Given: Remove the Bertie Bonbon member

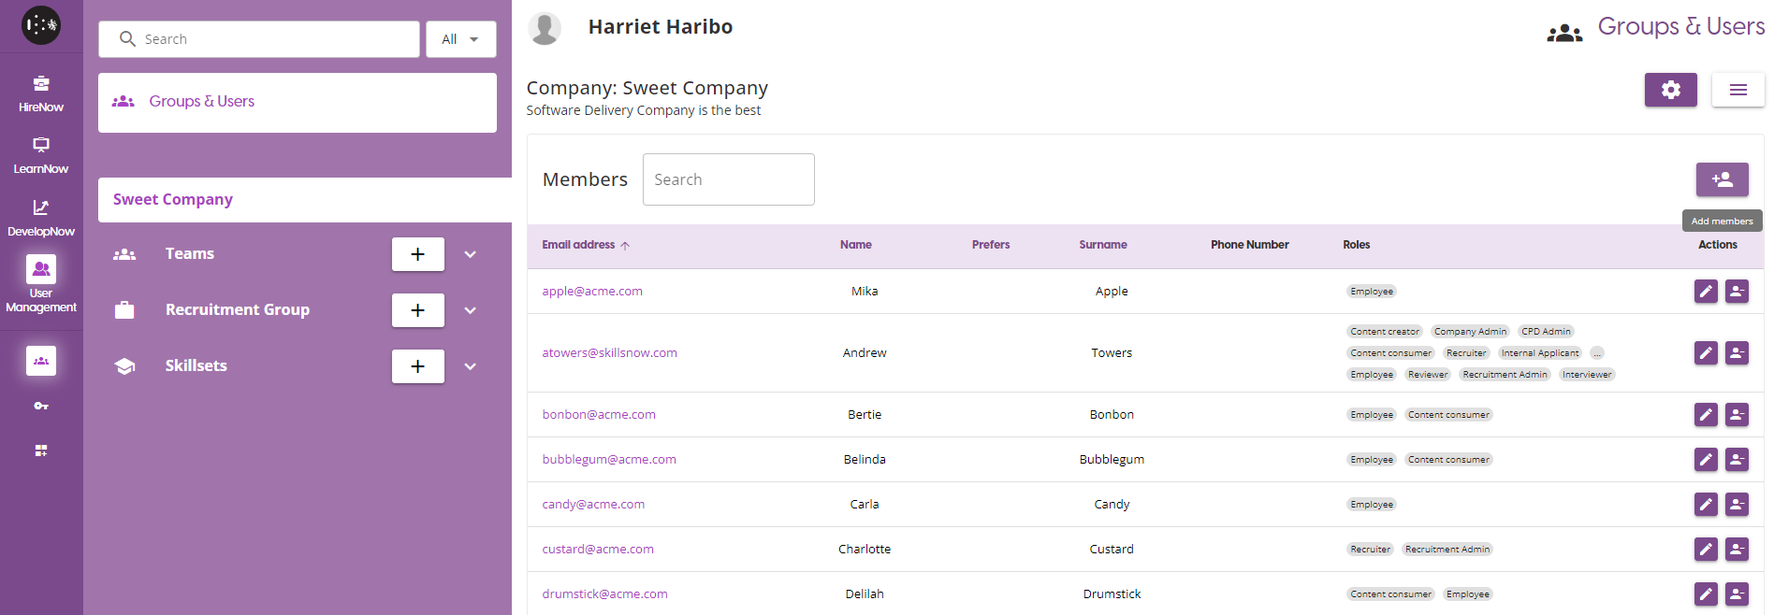Looking at the screenshot, I should coord(1737,415).
